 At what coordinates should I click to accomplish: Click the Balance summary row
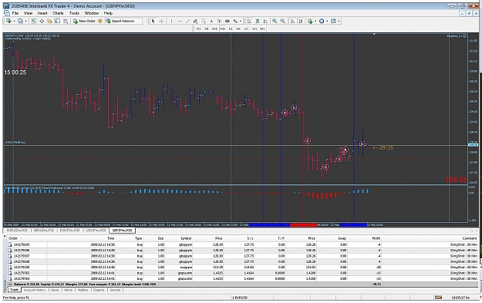(243, 284)
